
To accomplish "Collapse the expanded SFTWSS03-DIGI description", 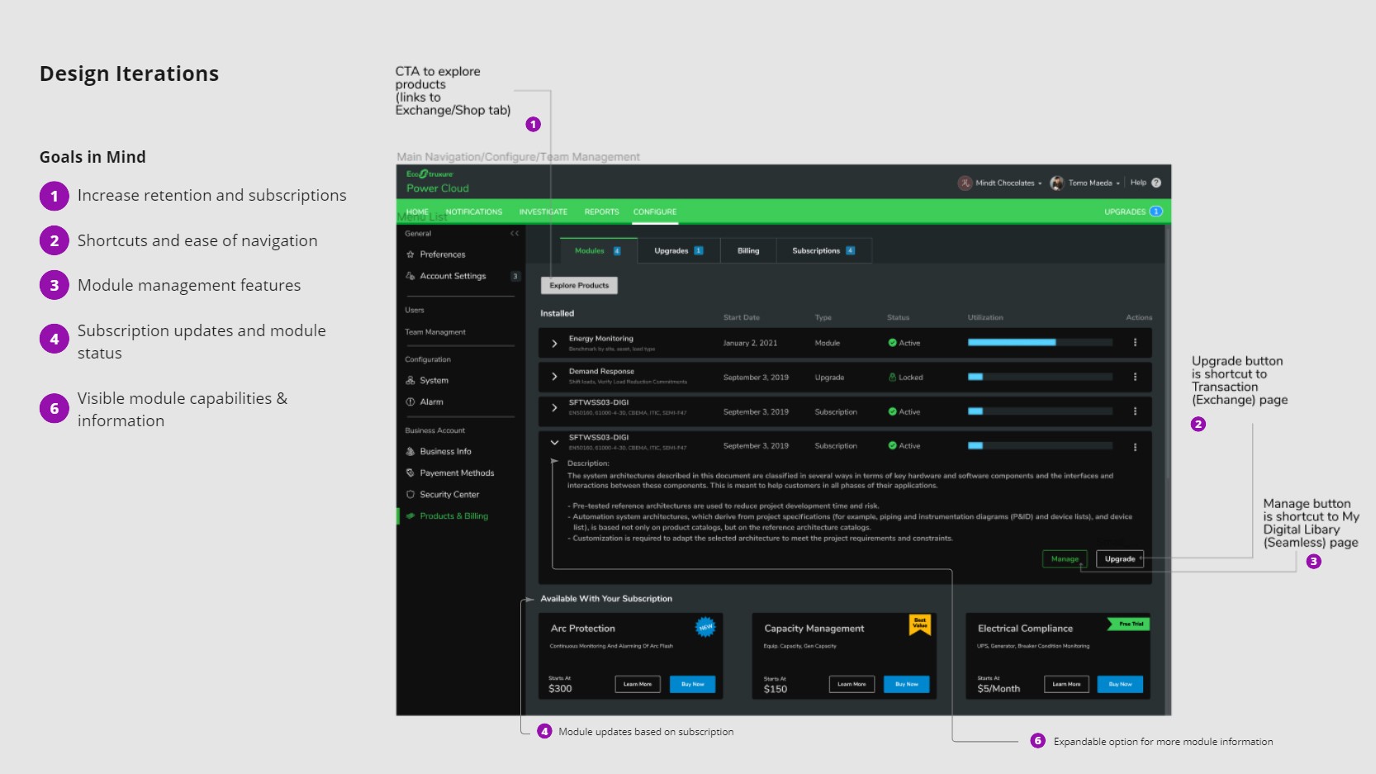I will pos(554,443).
